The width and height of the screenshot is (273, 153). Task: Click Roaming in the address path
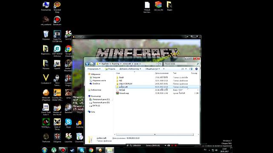click(x=116, y=64)
